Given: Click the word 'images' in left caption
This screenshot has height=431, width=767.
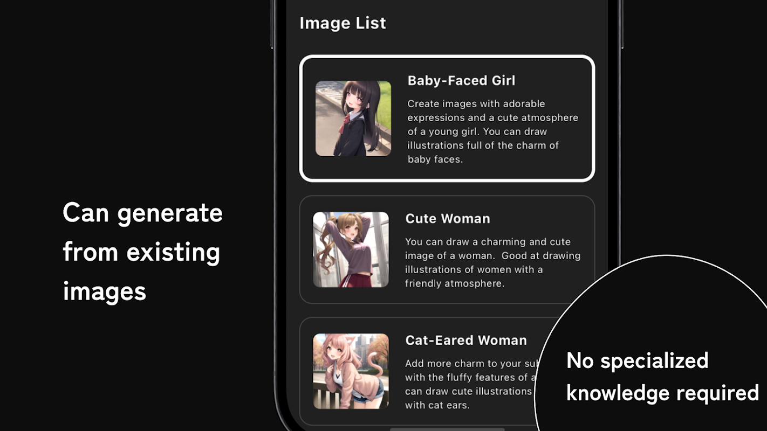Looking at the screenshot, I should pos(105,291).
